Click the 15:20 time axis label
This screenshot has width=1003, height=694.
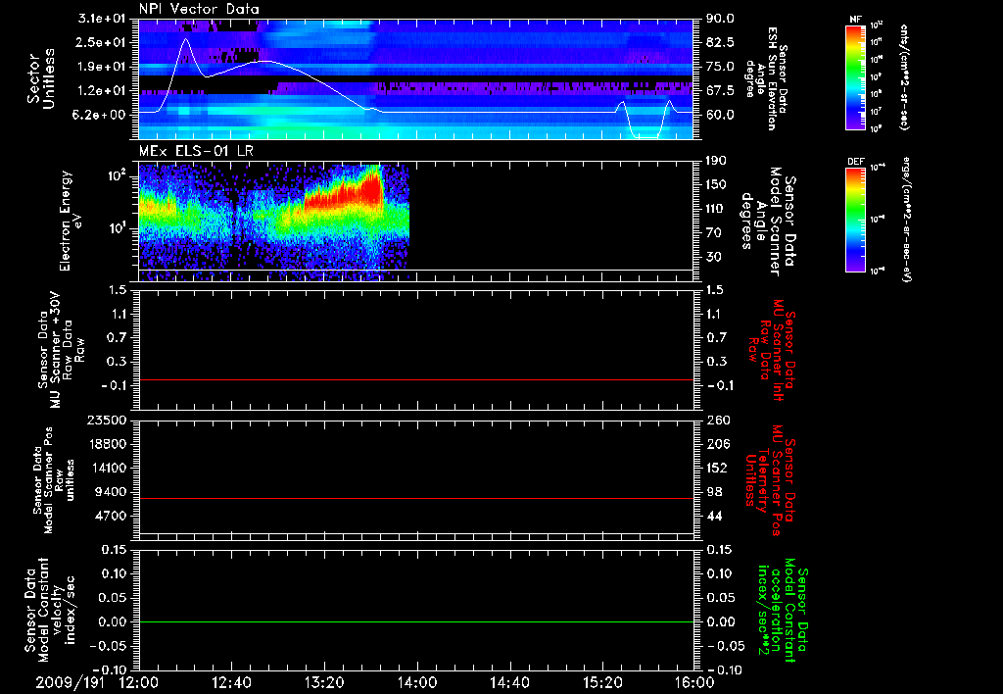click(602, 682)
